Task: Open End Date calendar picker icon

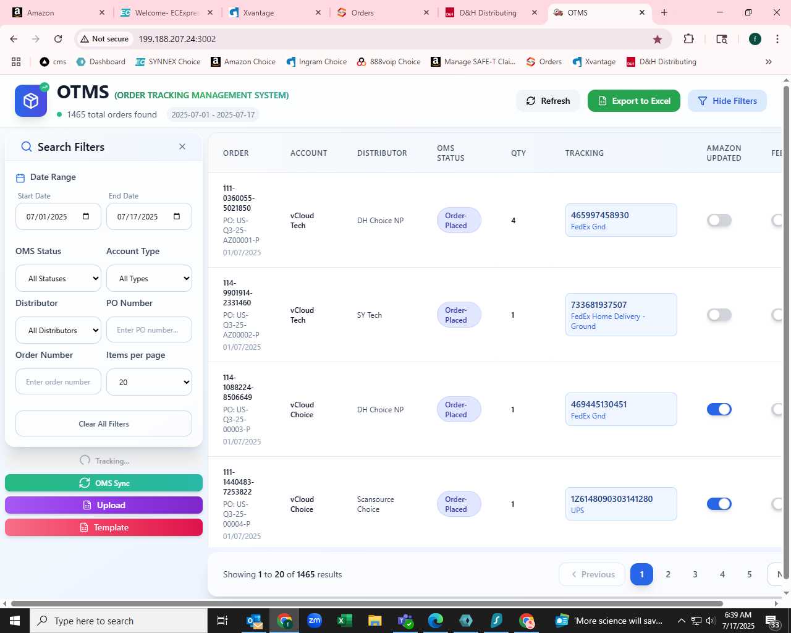Action: (177, 216)
